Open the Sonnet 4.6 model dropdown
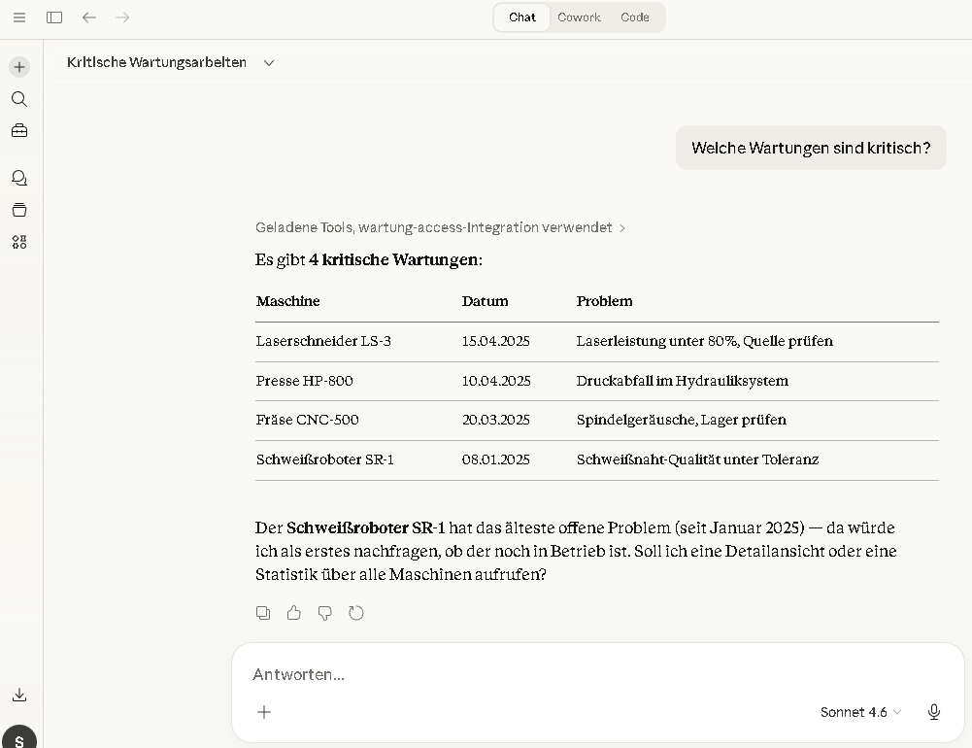 858,712
